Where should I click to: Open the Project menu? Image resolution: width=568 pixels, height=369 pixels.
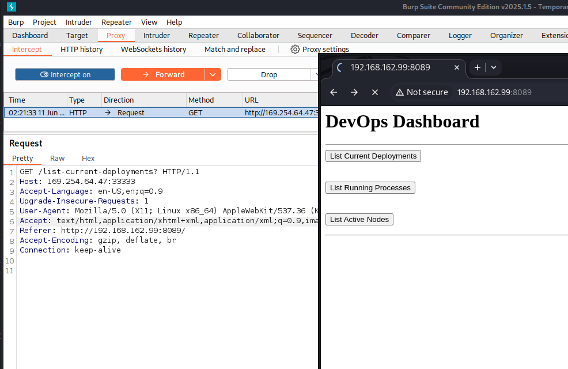pyautogui.click(x=44, y=22)
